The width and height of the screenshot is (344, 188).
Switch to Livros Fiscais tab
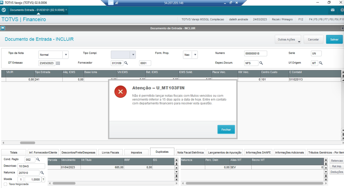[110, 152]
